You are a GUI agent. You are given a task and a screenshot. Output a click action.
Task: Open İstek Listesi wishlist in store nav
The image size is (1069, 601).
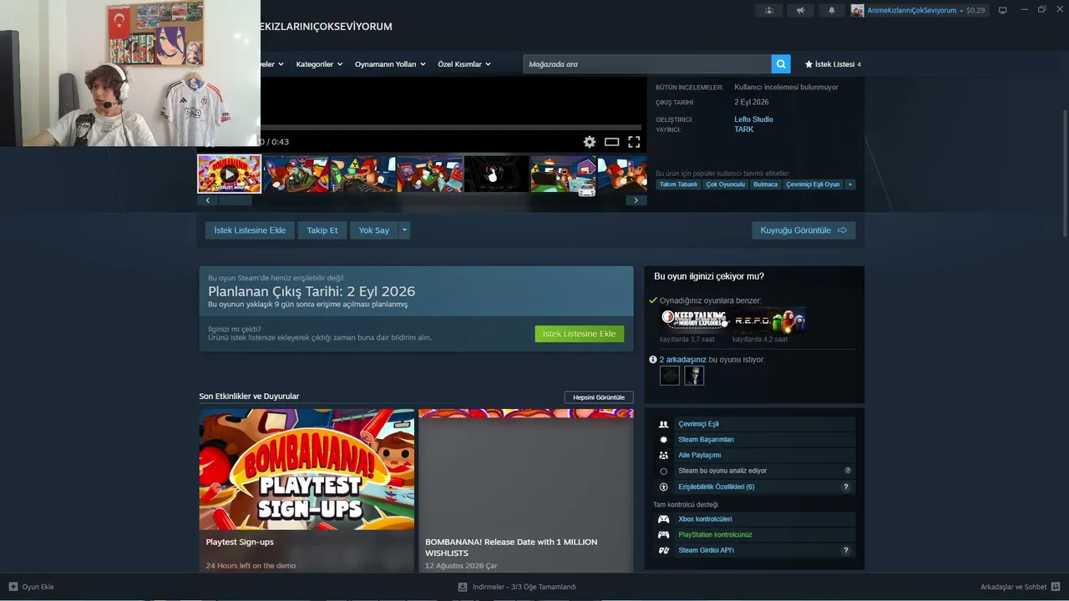coord(833,64)
